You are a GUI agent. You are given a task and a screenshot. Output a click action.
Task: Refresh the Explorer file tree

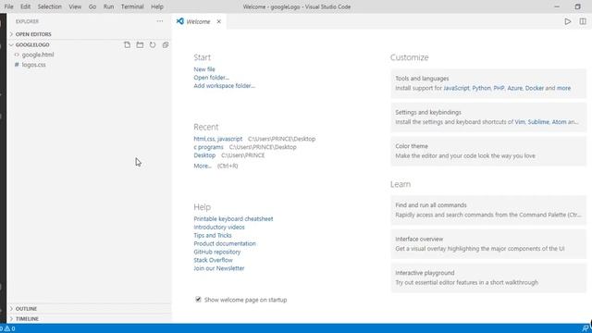(153, 45)
